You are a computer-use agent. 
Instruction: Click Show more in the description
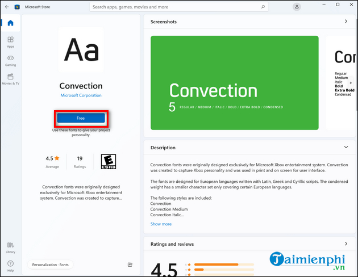pos(161,224)
